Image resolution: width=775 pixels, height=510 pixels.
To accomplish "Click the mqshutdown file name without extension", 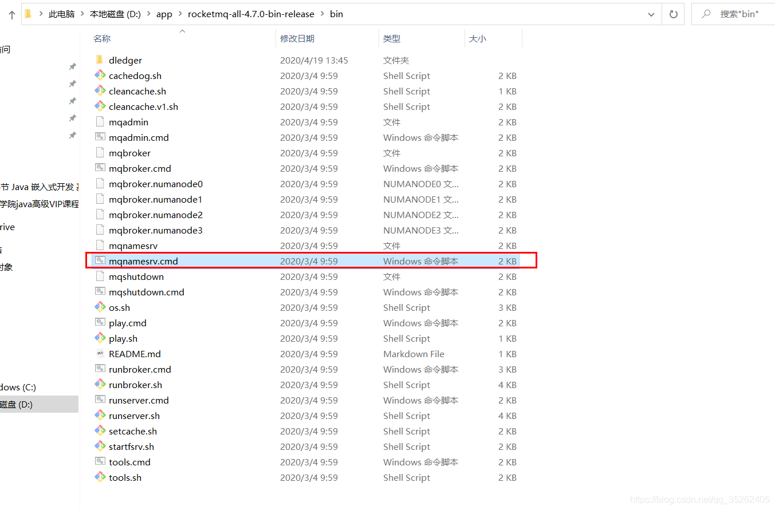I will (136, 276).
